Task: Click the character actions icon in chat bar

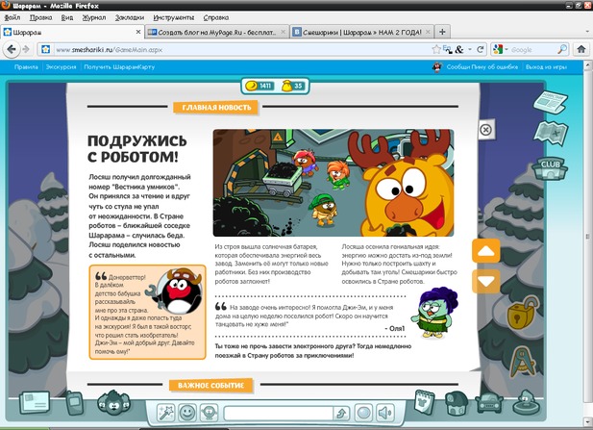Action: (209, 413)
